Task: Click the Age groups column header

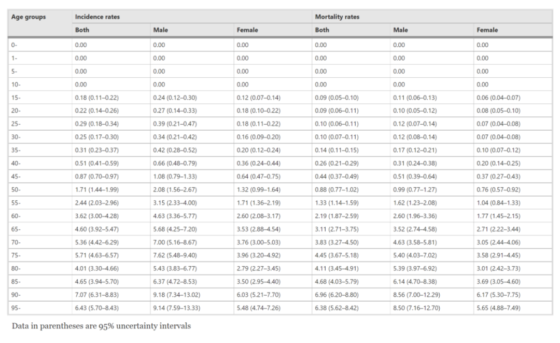Action: point(29,17)
